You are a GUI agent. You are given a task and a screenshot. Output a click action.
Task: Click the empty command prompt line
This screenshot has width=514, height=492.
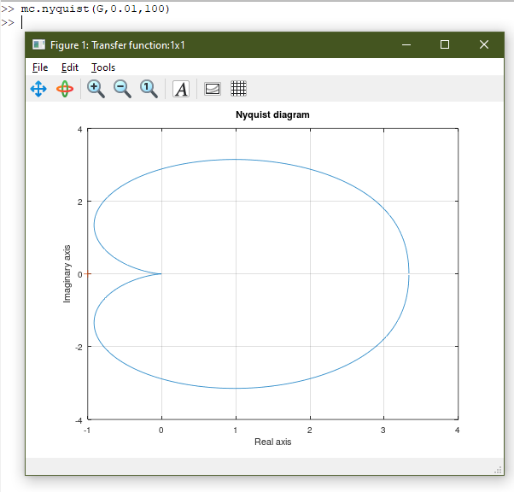click(85, 22)
